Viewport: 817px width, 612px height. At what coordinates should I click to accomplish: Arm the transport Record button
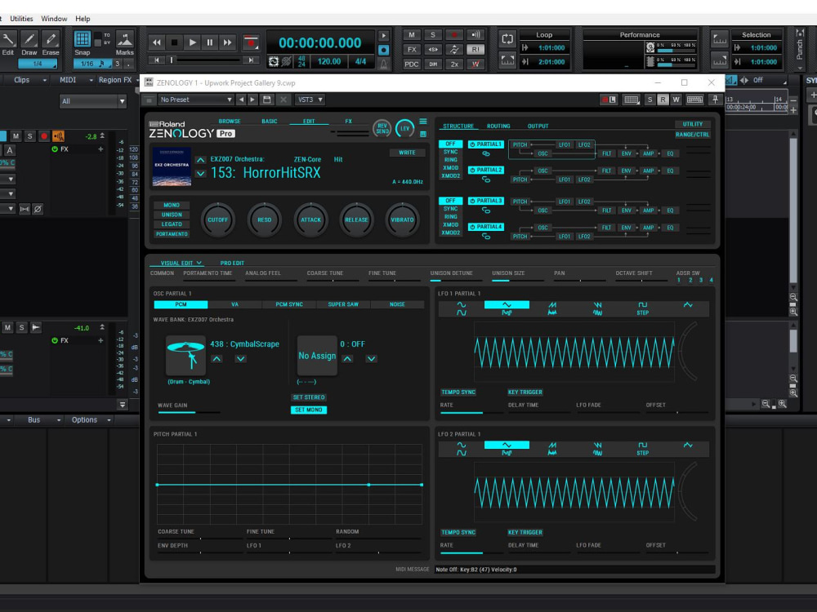(x=251, y=42)
